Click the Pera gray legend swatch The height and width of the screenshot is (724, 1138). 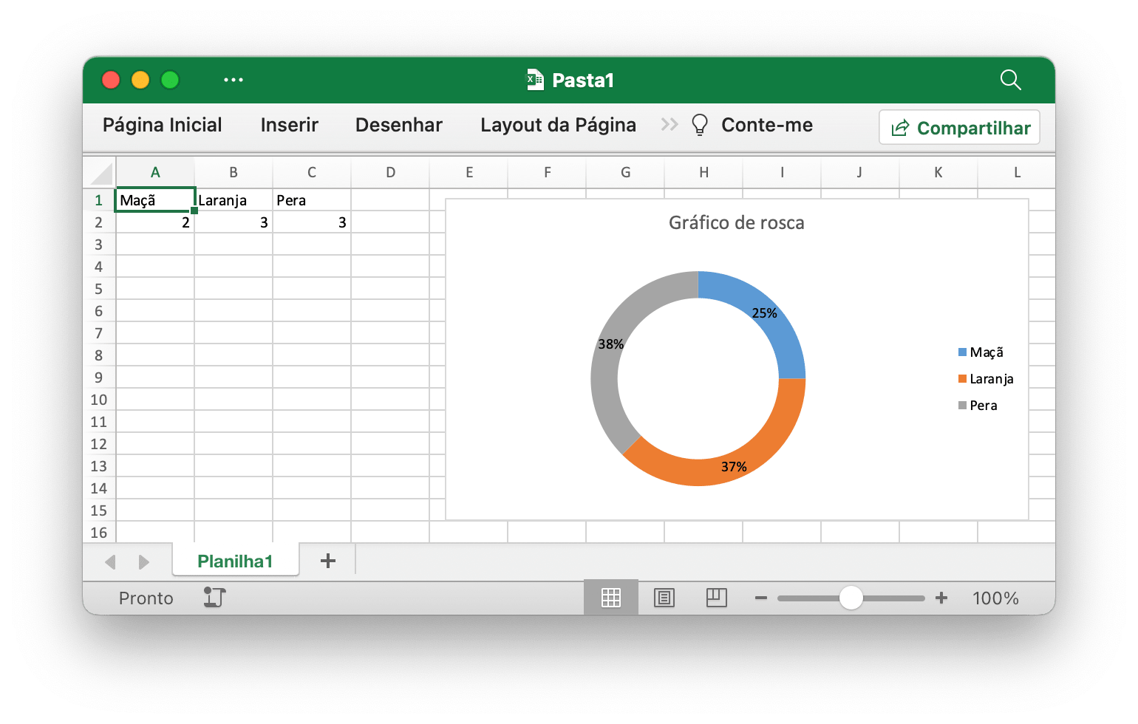[x=962, y=406]
